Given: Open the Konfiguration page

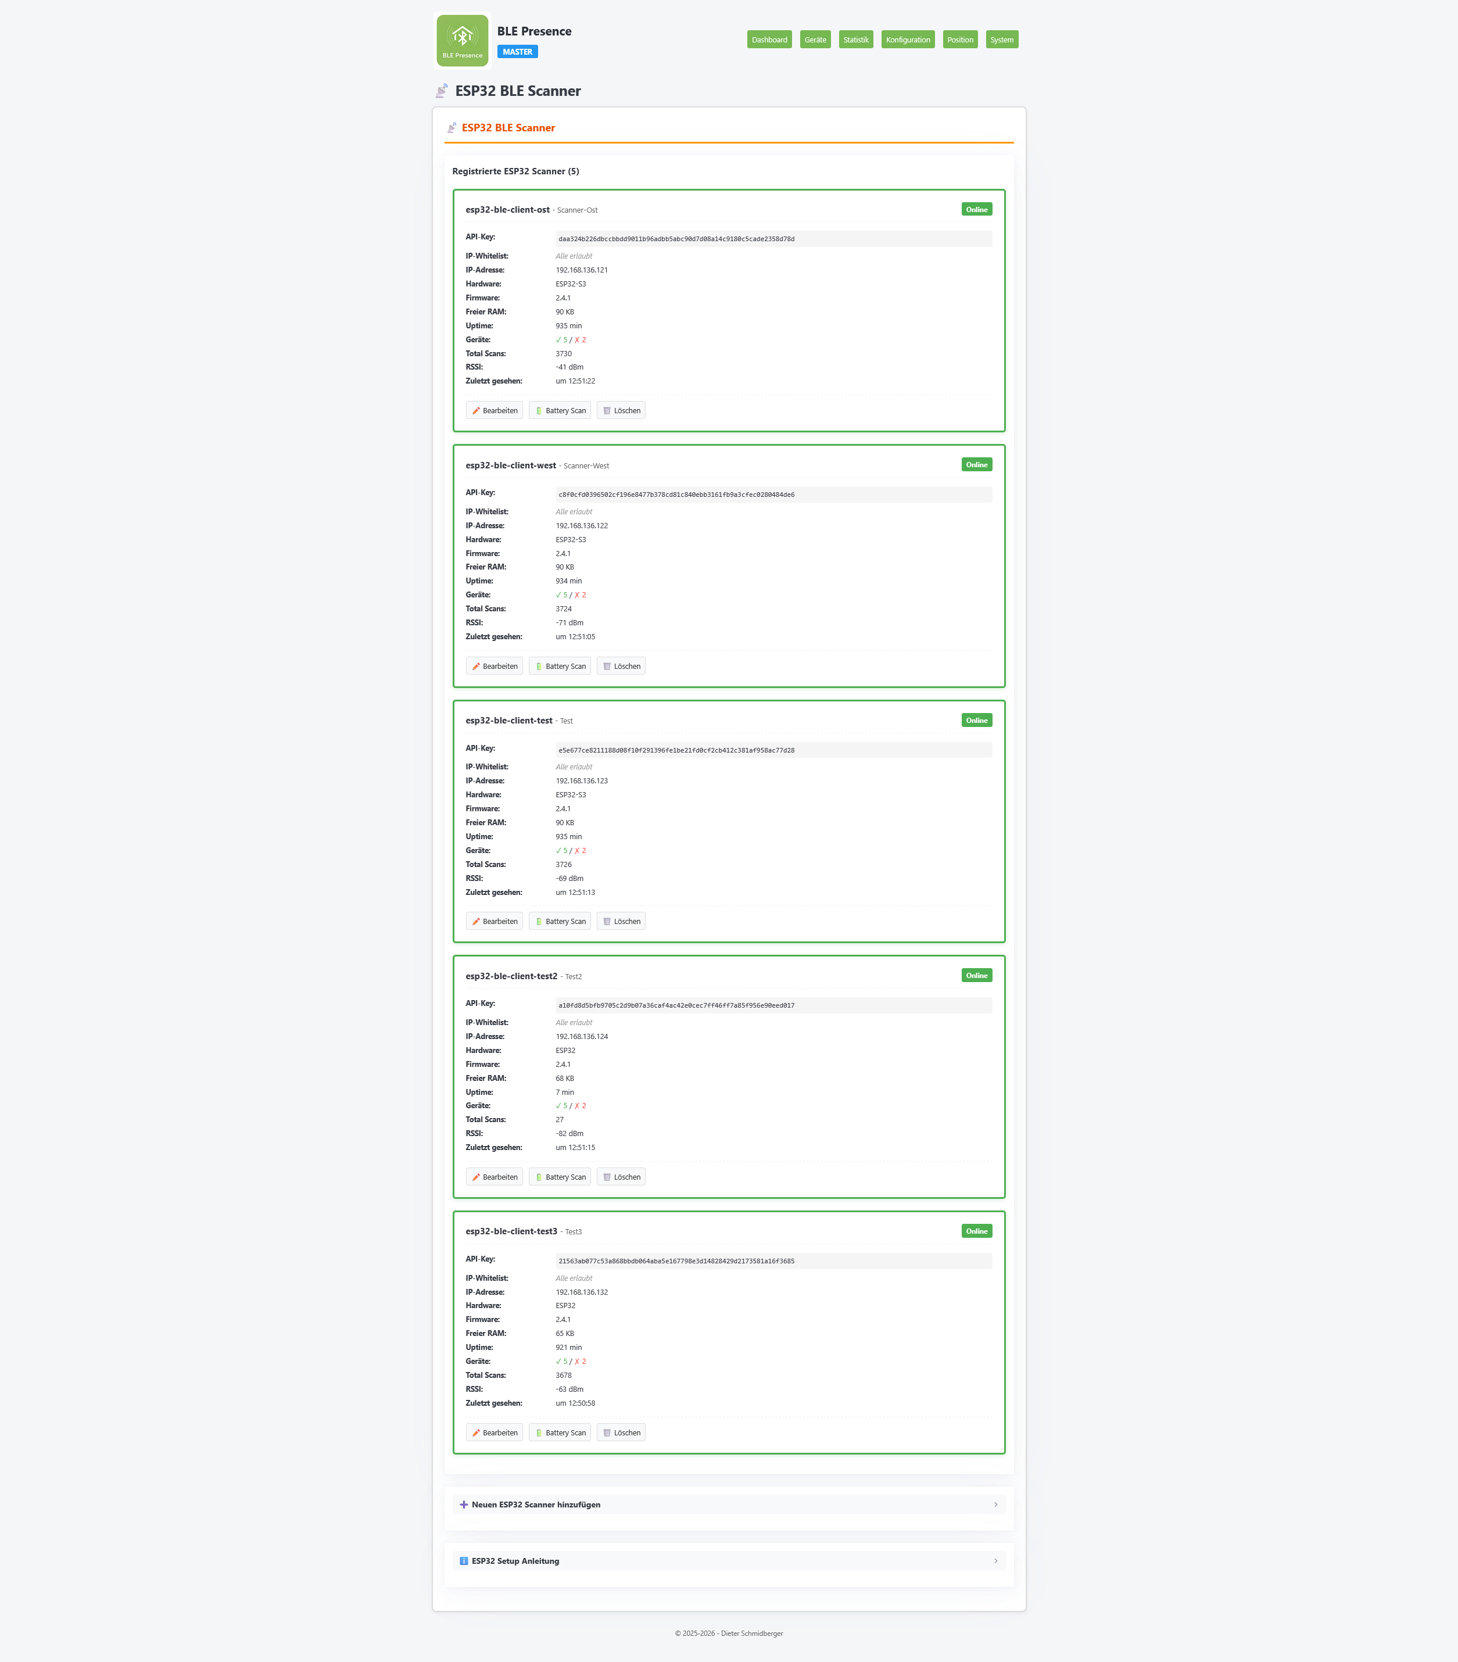Looking at the screenshot, I should (908, 39).
